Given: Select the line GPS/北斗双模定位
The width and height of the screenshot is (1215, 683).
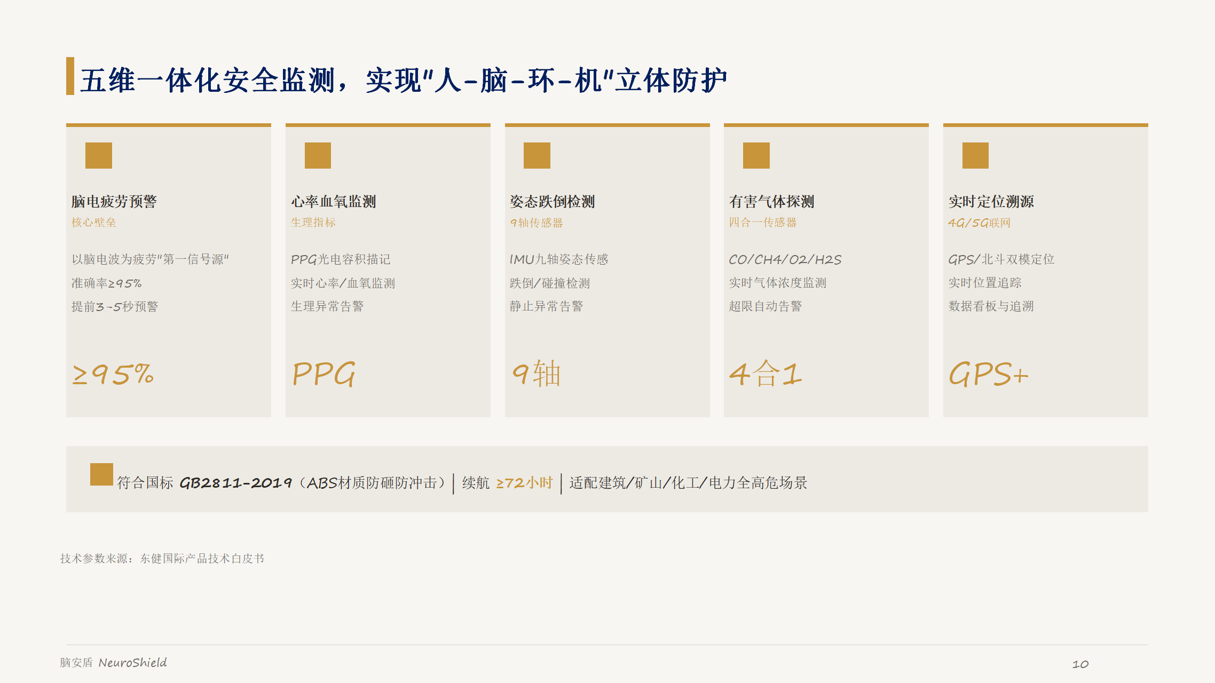Looking at the screenshot, I should tap(1001, 259).
